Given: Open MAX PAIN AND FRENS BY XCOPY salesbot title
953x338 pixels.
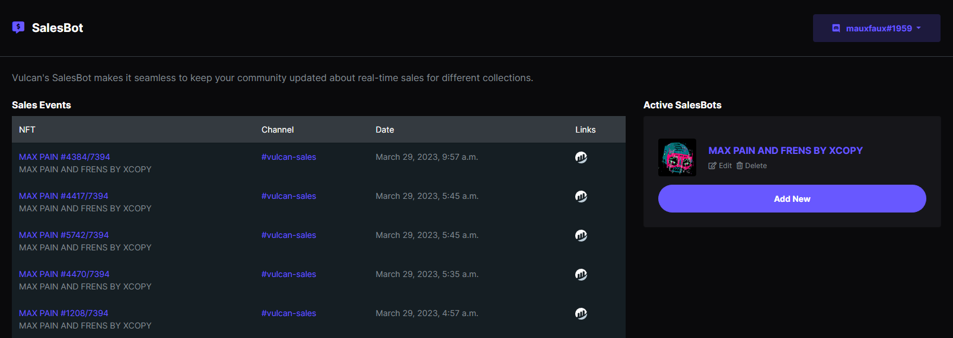Looking at the screenshot, I should point(785,150).
